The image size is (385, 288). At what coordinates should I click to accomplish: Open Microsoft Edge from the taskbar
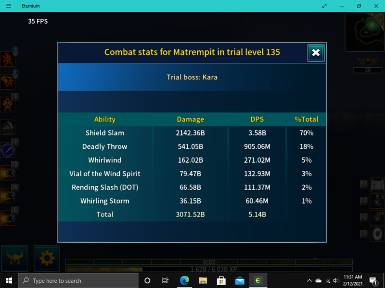coord(184,281)
